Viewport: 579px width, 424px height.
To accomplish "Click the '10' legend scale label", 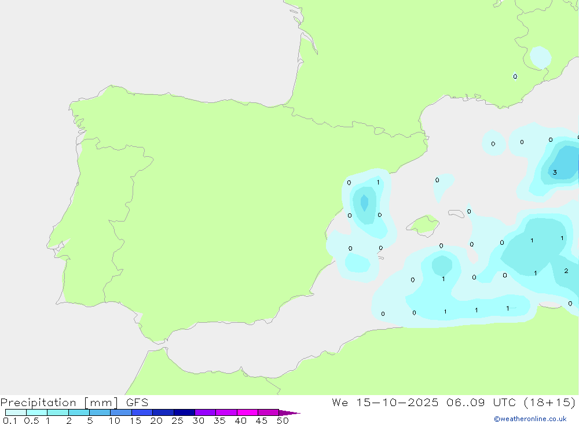I will coord(115,421).
